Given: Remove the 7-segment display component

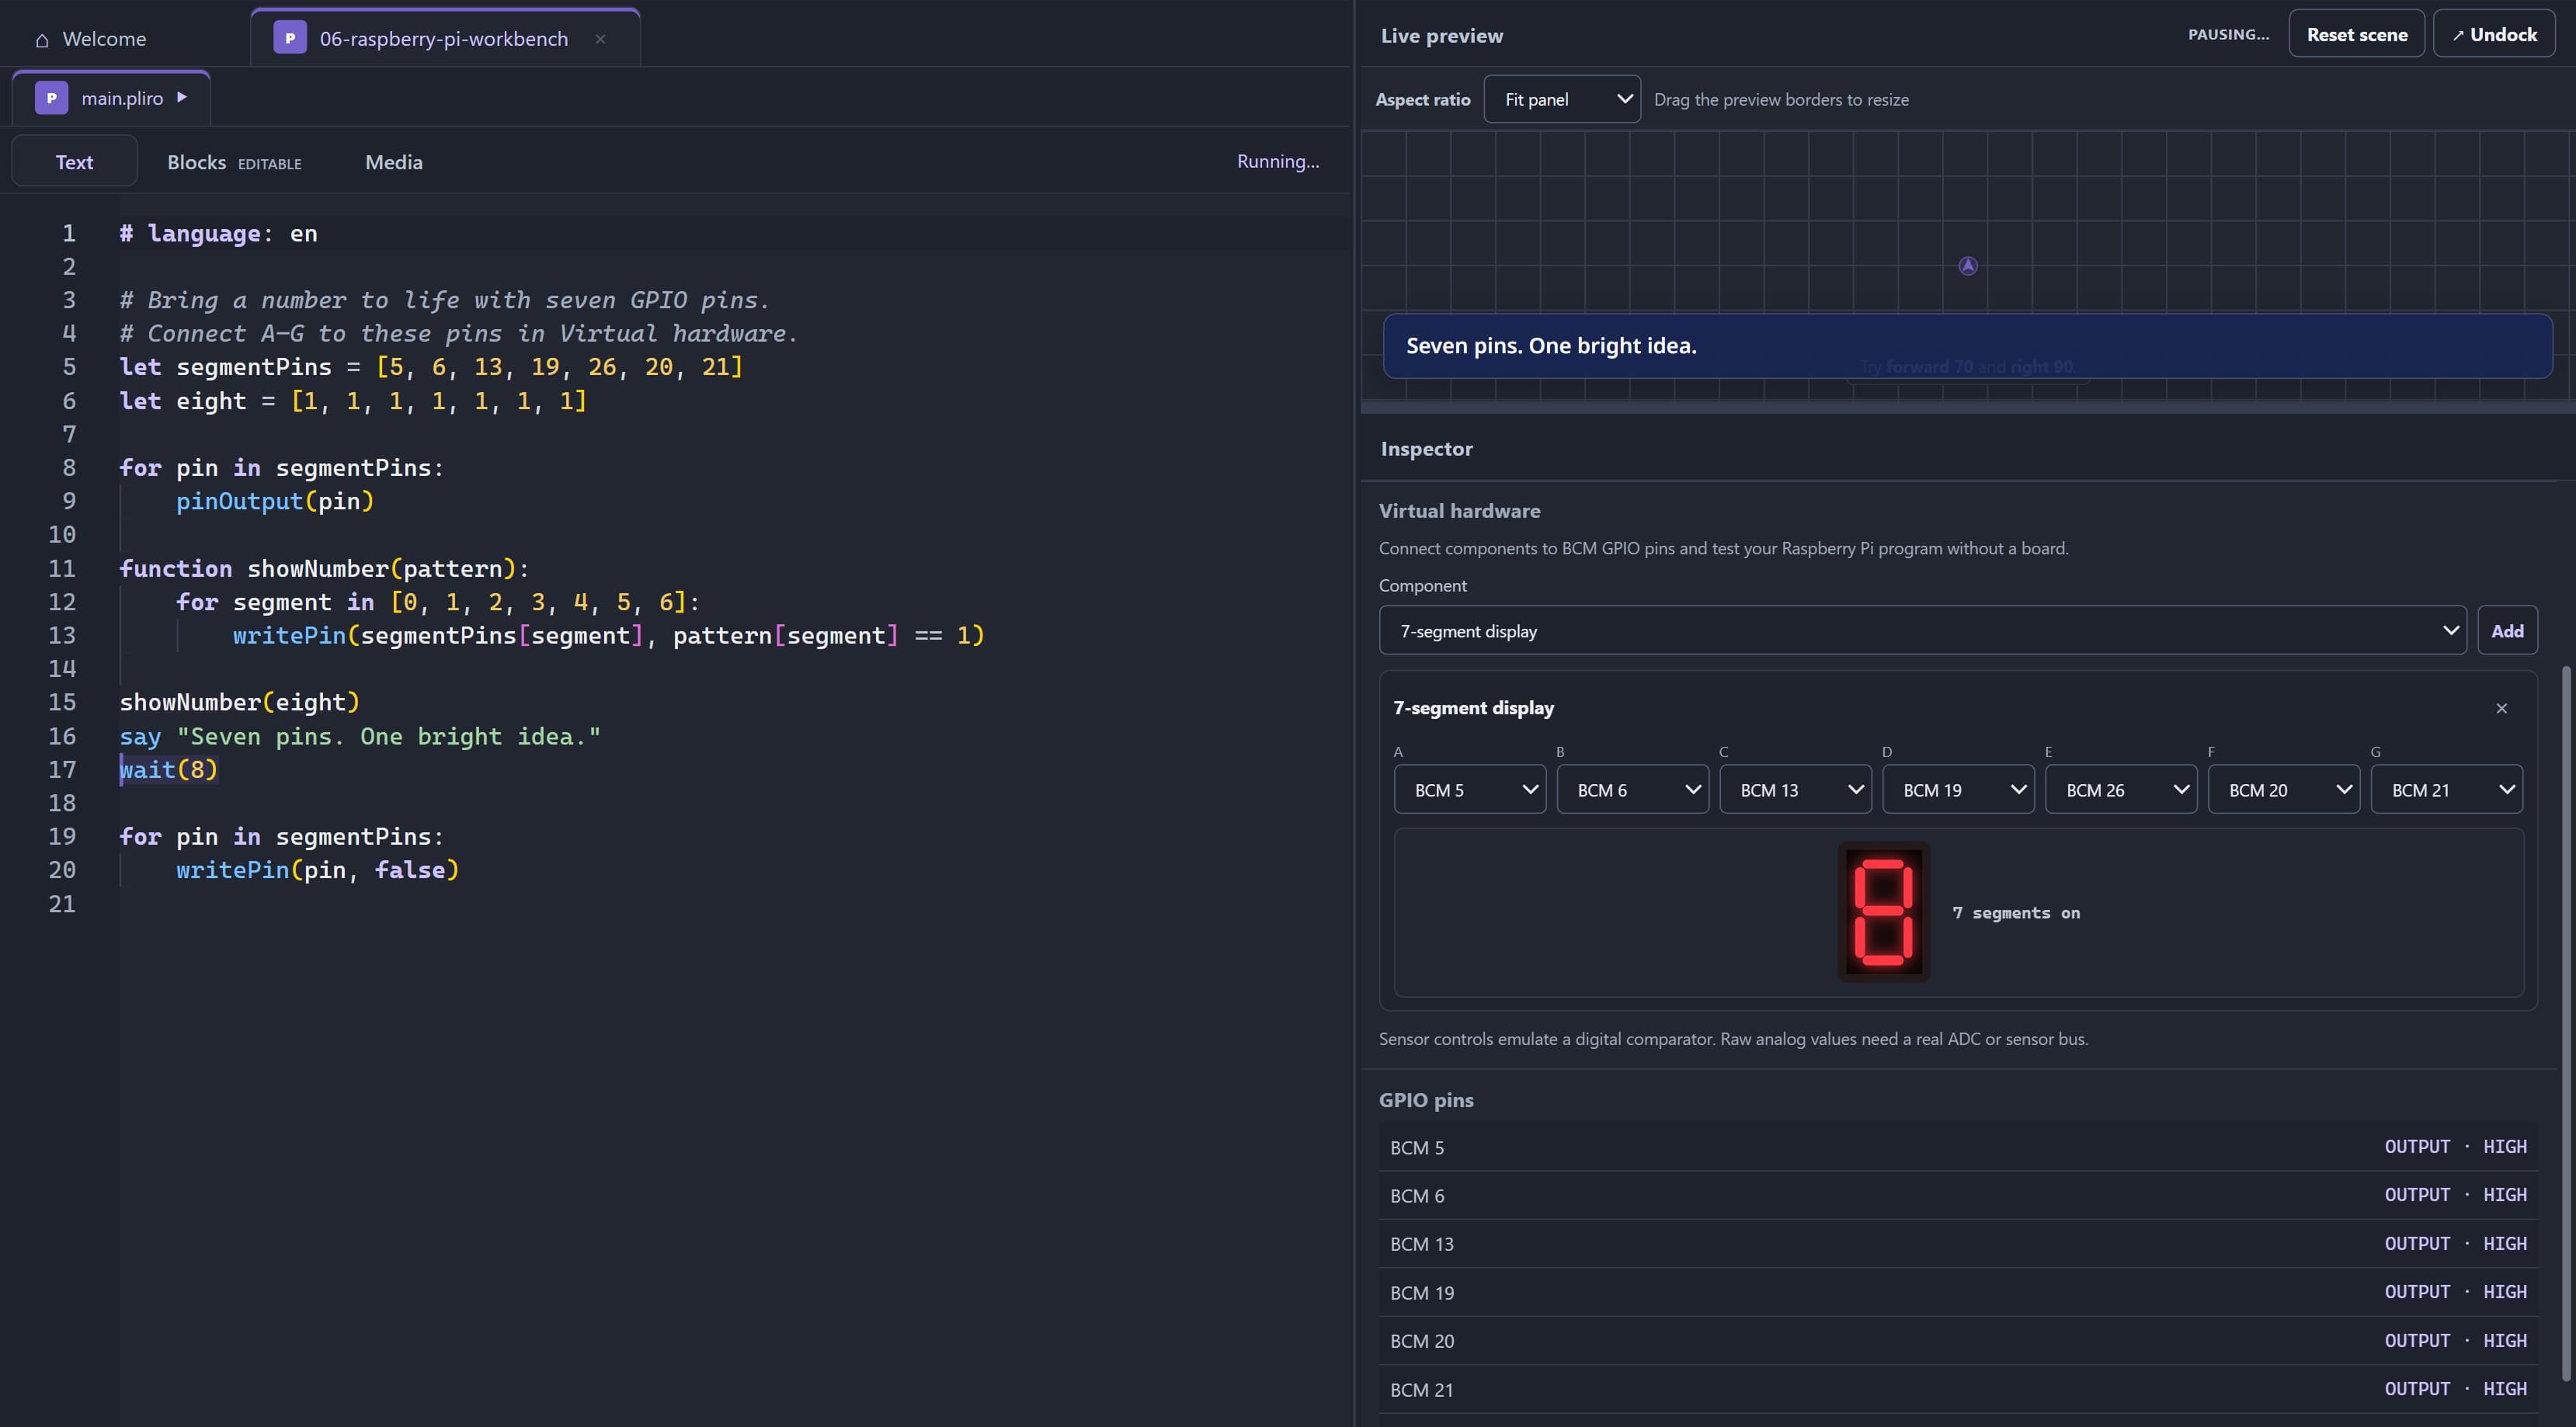Looking at the screenshot, I should click(2501, 708).
